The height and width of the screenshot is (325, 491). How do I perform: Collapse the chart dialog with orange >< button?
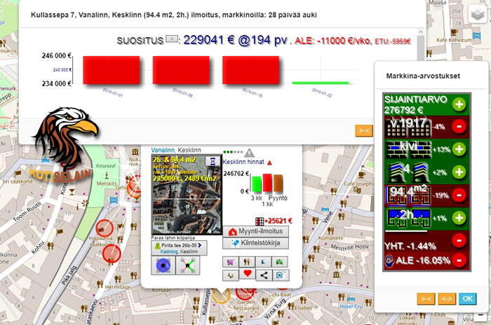click(364, 131)
